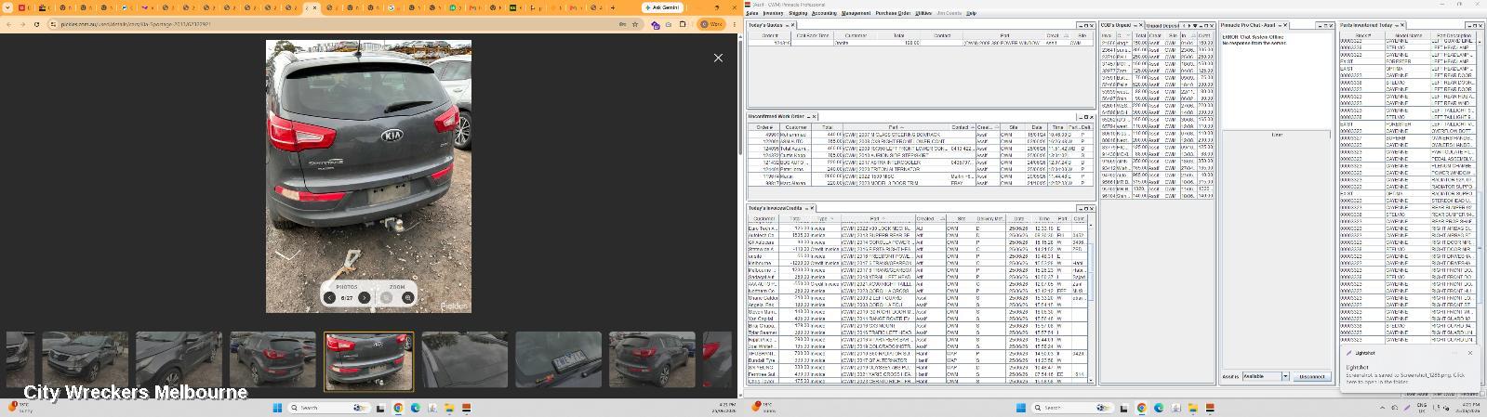Click the browser back arrow
1487x417 pixels.
(9, 24)
